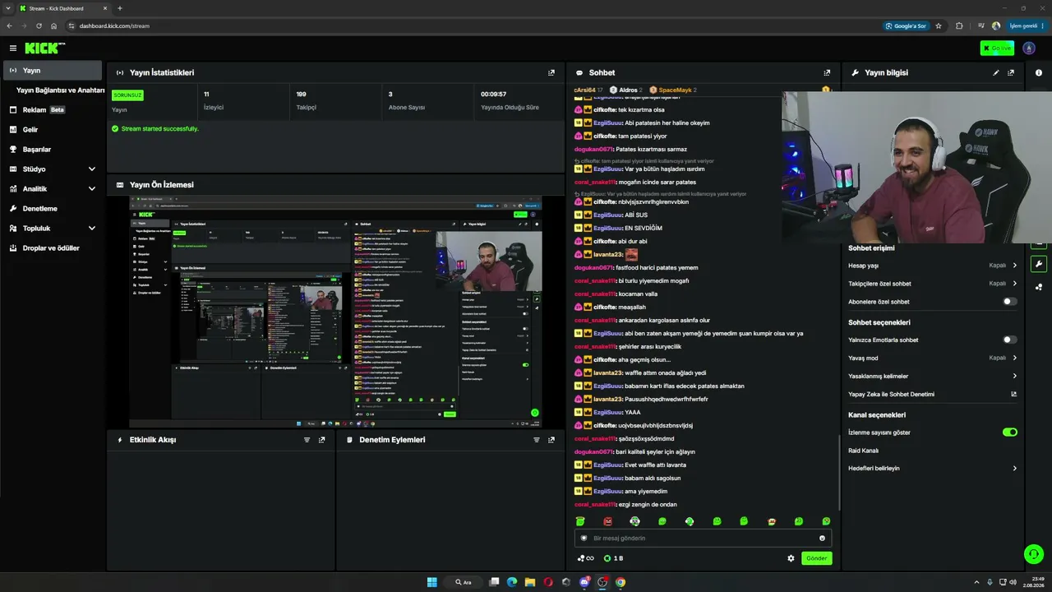Pop out the Sohbet chat panel
The image size is (1052, 592).
(827, 72)
